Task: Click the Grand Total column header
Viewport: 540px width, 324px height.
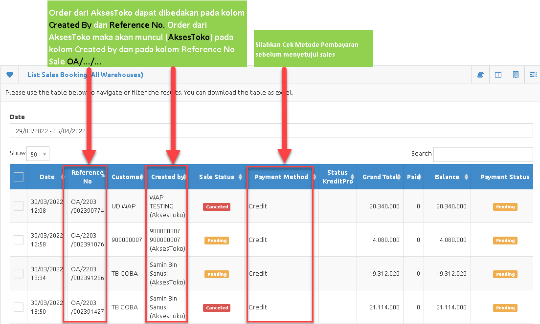Action: 380,177
